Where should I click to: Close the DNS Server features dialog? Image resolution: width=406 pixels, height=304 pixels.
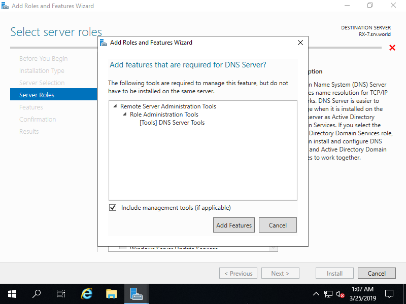click(300, 43)
